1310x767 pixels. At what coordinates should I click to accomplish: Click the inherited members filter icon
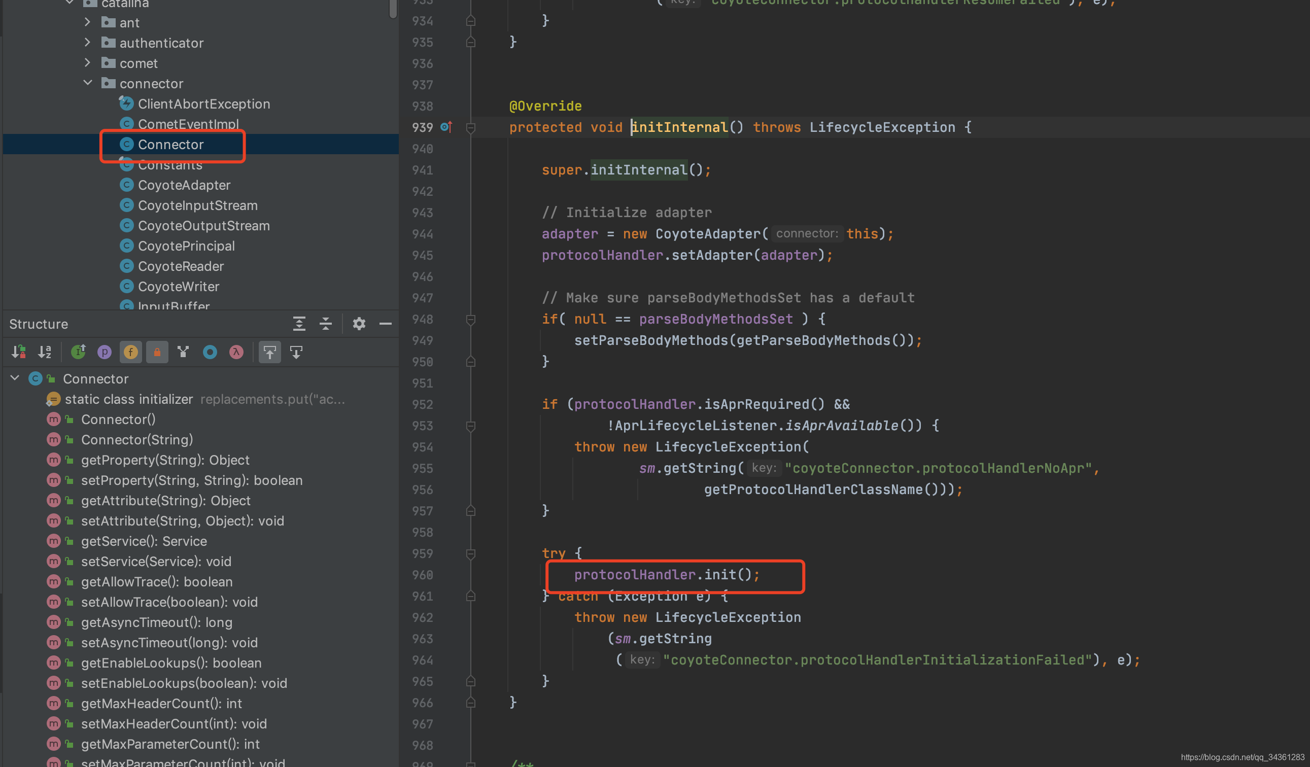(80, 352)
